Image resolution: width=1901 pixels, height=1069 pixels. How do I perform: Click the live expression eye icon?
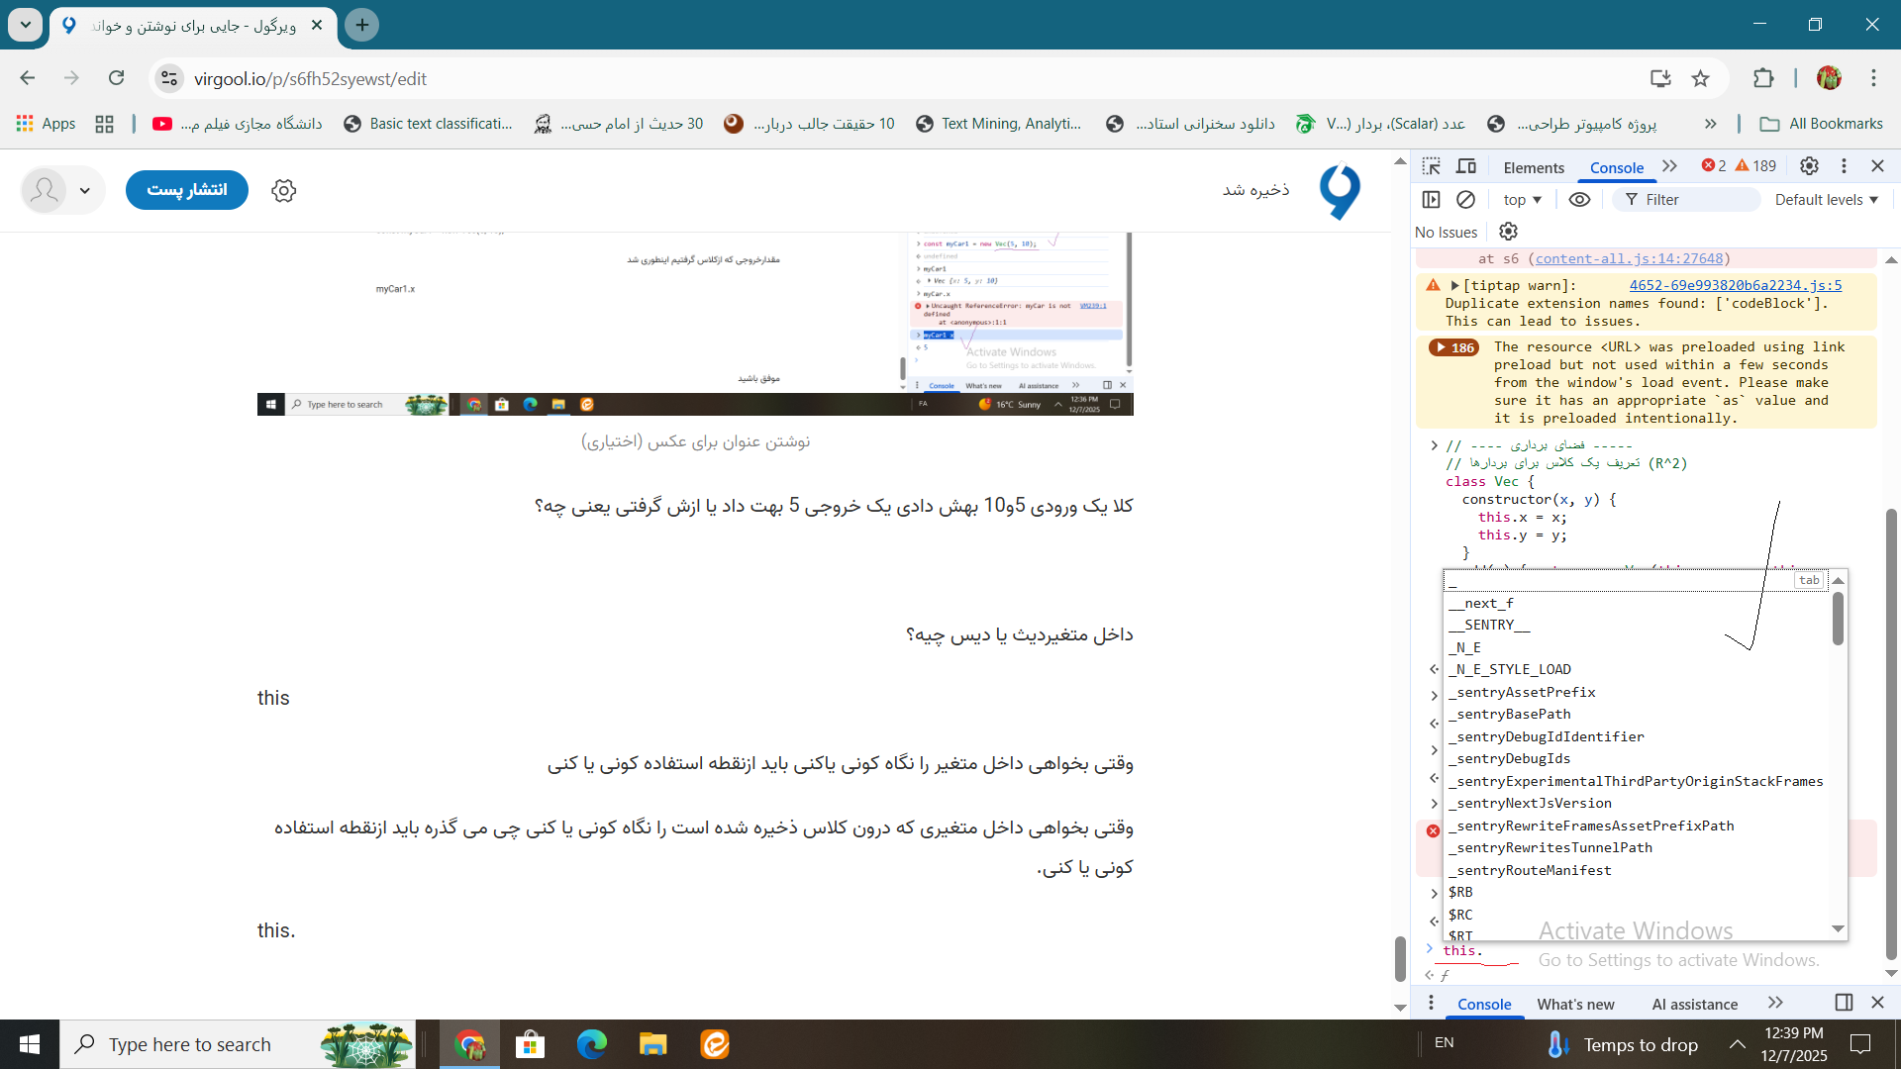1580,200
